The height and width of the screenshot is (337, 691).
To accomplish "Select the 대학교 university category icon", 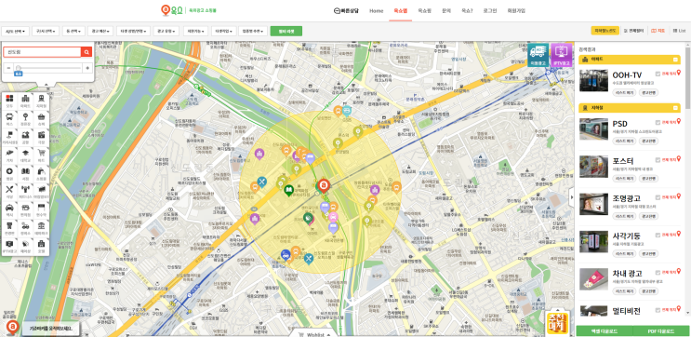I will coord(25,155).
